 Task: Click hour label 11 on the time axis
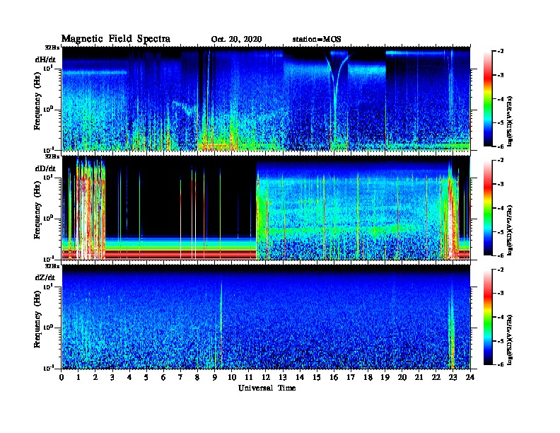(x=249, y=377)
